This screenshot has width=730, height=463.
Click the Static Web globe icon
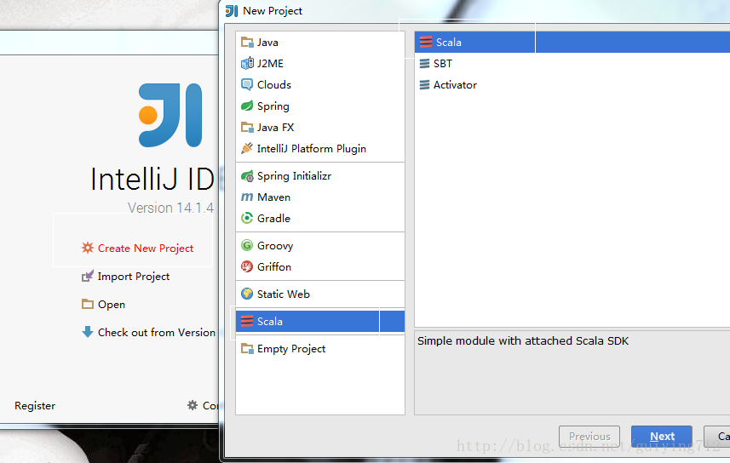pos(247,294)
